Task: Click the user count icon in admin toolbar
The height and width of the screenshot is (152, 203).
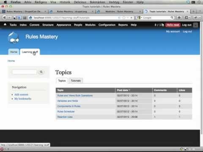Action: pos(162,25)
